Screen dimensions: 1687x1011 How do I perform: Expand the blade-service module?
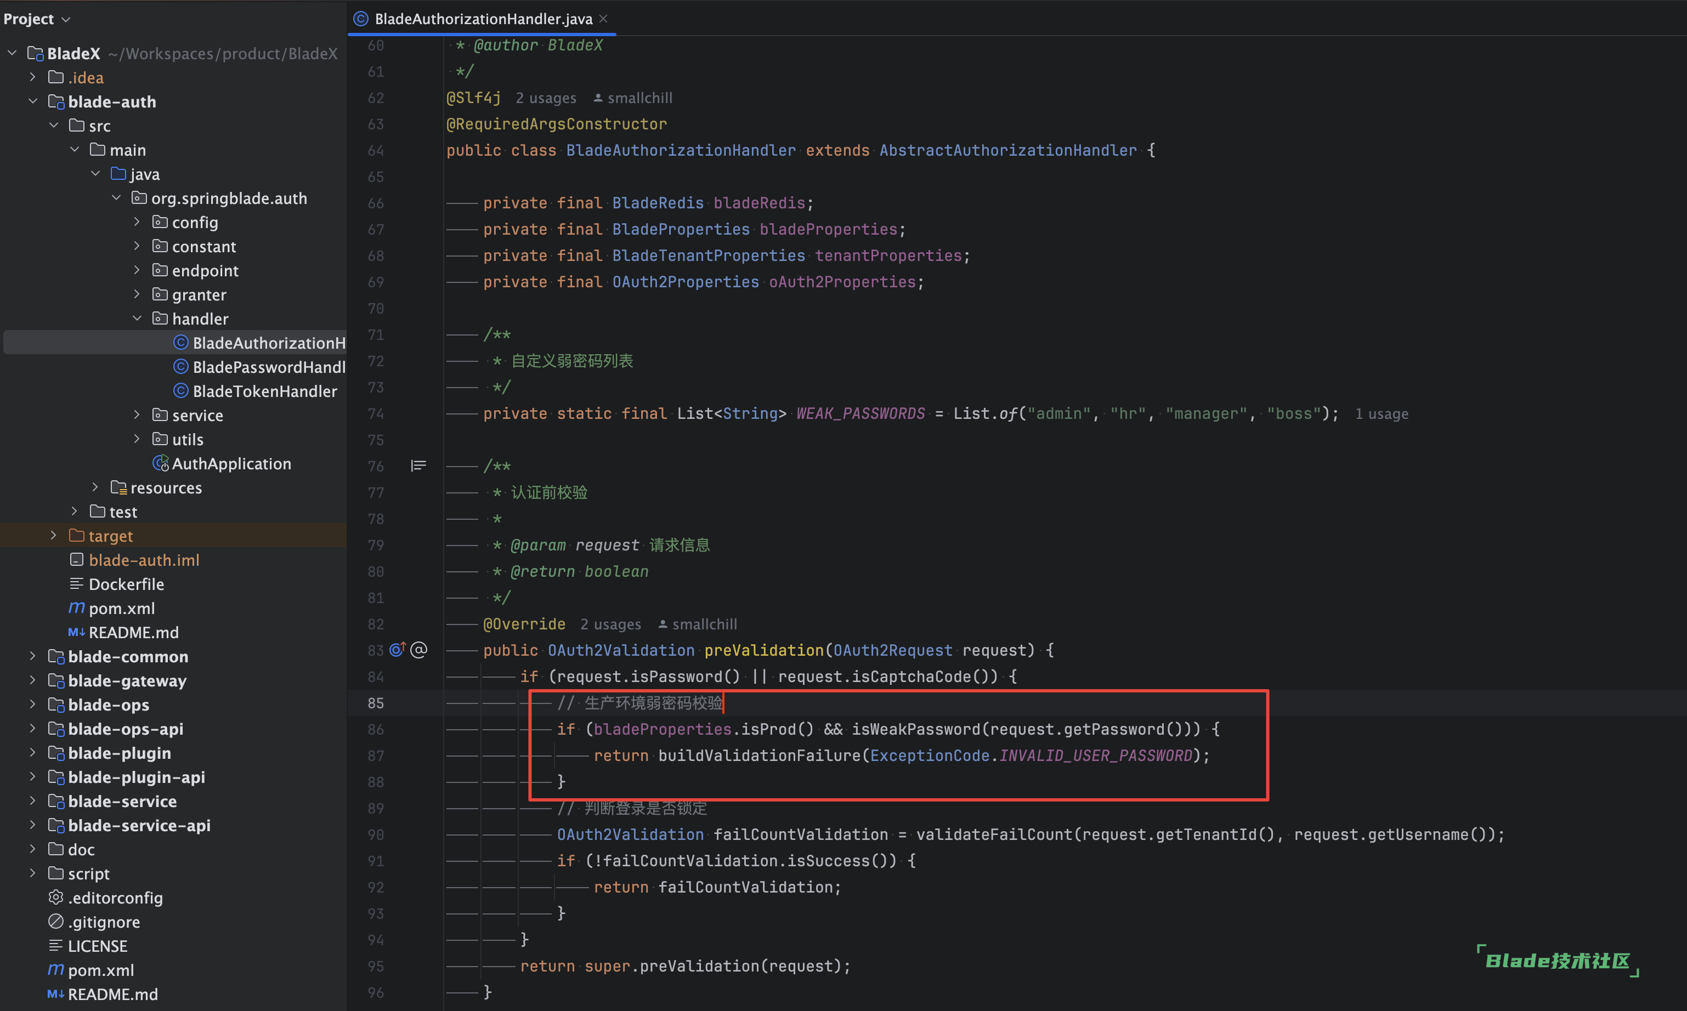tap(33, 800)
